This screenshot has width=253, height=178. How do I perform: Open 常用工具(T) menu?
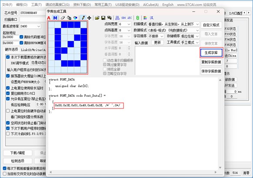[103, 5]
